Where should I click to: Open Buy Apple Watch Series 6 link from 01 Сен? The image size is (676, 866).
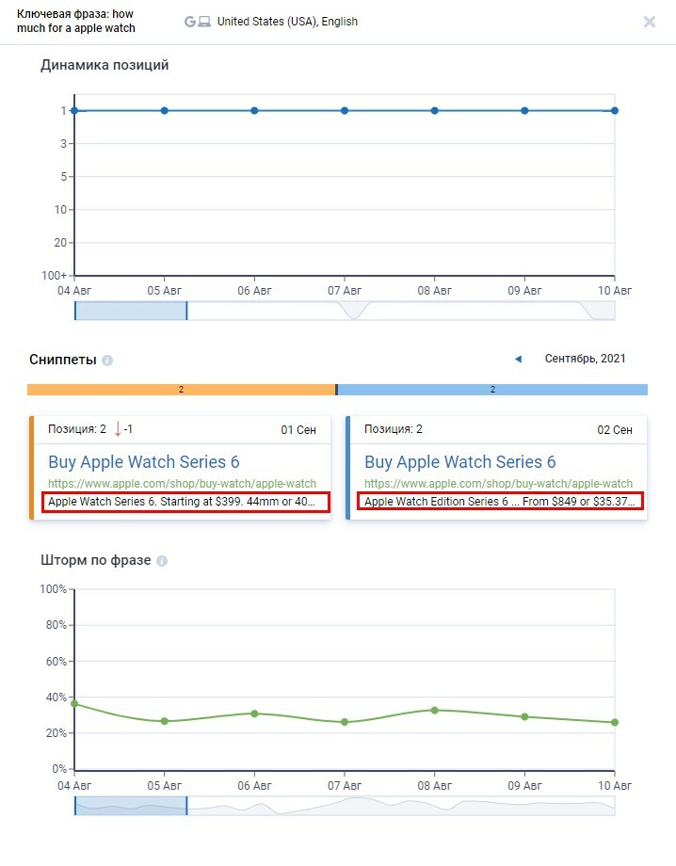pos(144,462)
